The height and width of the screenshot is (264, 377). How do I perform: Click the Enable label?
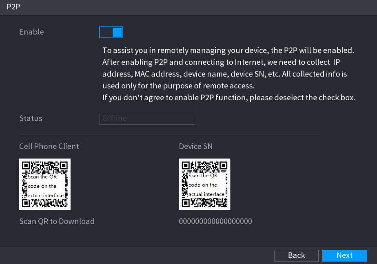[x=31, y=32]
